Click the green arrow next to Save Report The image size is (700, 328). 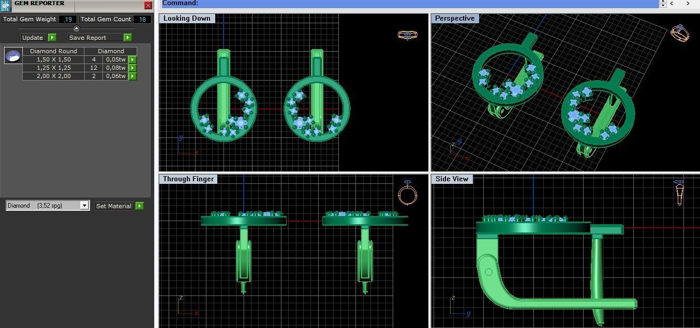[128, 37]
